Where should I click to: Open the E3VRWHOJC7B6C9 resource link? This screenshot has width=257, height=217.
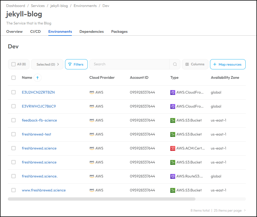39,106
